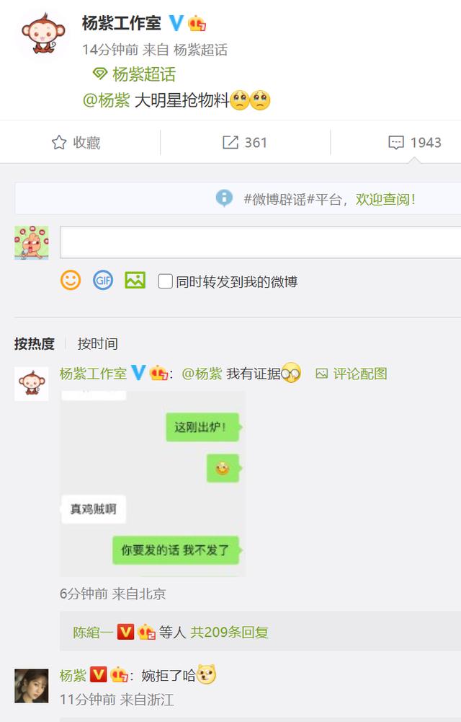Viewport: 461px width, 722px height.
Task: Click the star icon to favorite the post
Action: [x=59, y=142]
